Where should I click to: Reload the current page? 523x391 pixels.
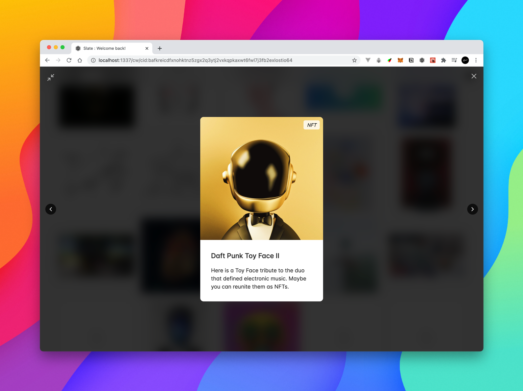69,60
